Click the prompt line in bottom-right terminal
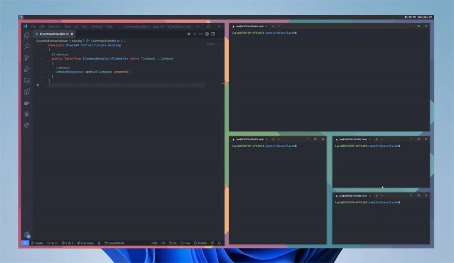Image resolution: width=454 pixels, height=263 pixels. (368, 203)
